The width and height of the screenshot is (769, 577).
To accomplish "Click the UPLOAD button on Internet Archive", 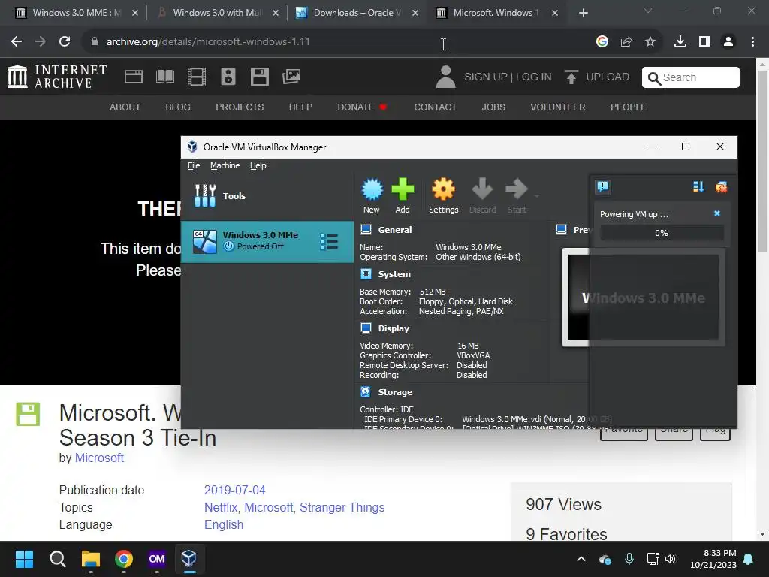I will click(x=597, y=77).
